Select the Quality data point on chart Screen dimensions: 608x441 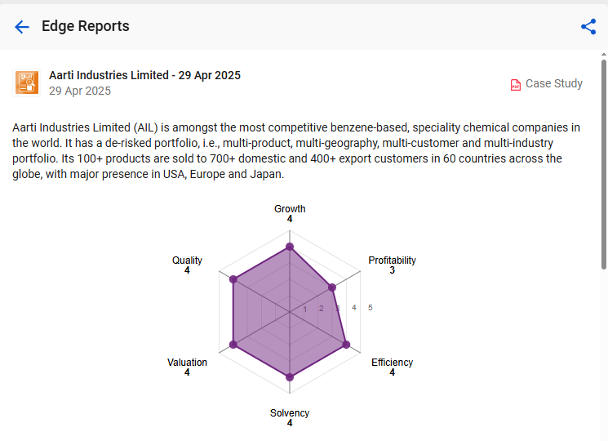pyautogui.click(x=233, y=279)
